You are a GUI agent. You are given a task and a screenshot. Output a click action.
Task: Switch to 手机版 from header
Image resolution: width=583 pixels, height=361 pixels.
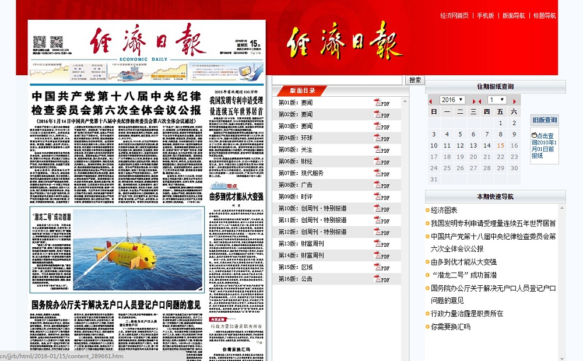tap(486, 16)
